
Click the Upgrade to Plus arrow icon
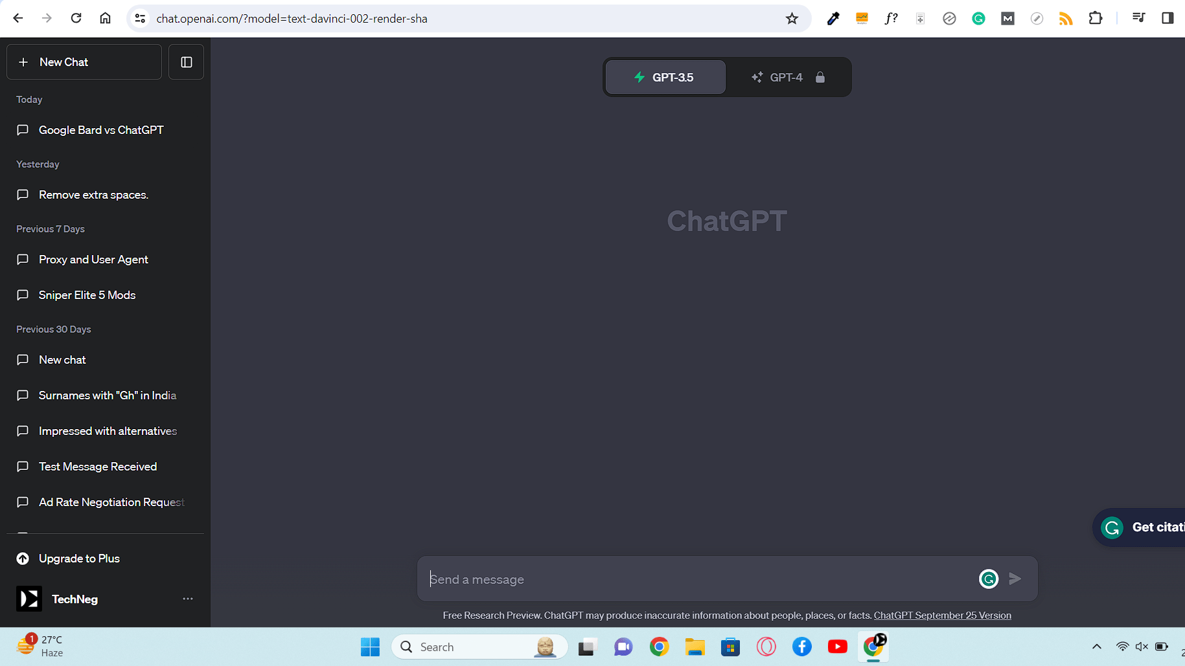coord(23,558)
